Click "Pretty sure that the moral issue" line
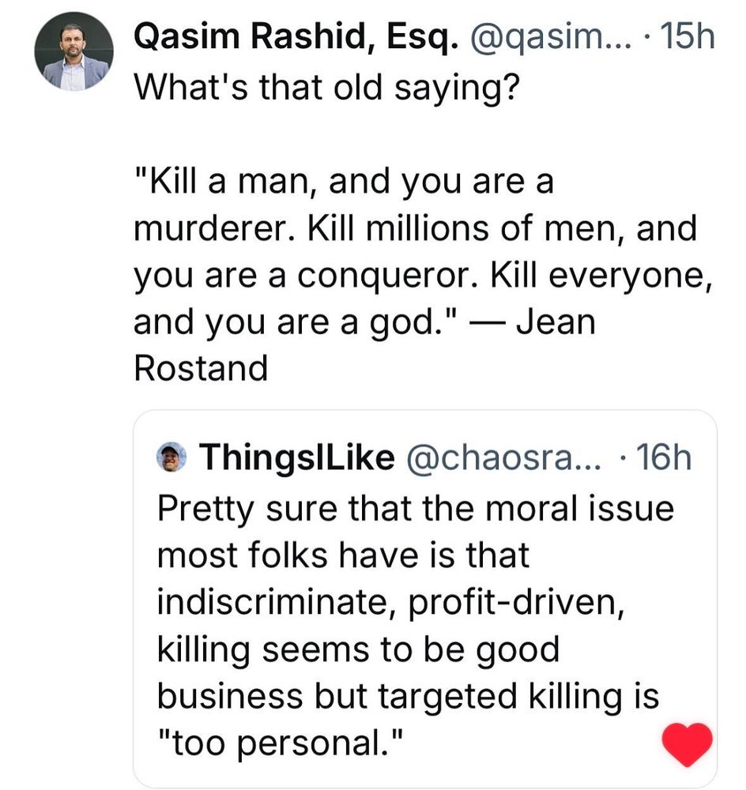The image size is (746, 790). pos(416,507)
